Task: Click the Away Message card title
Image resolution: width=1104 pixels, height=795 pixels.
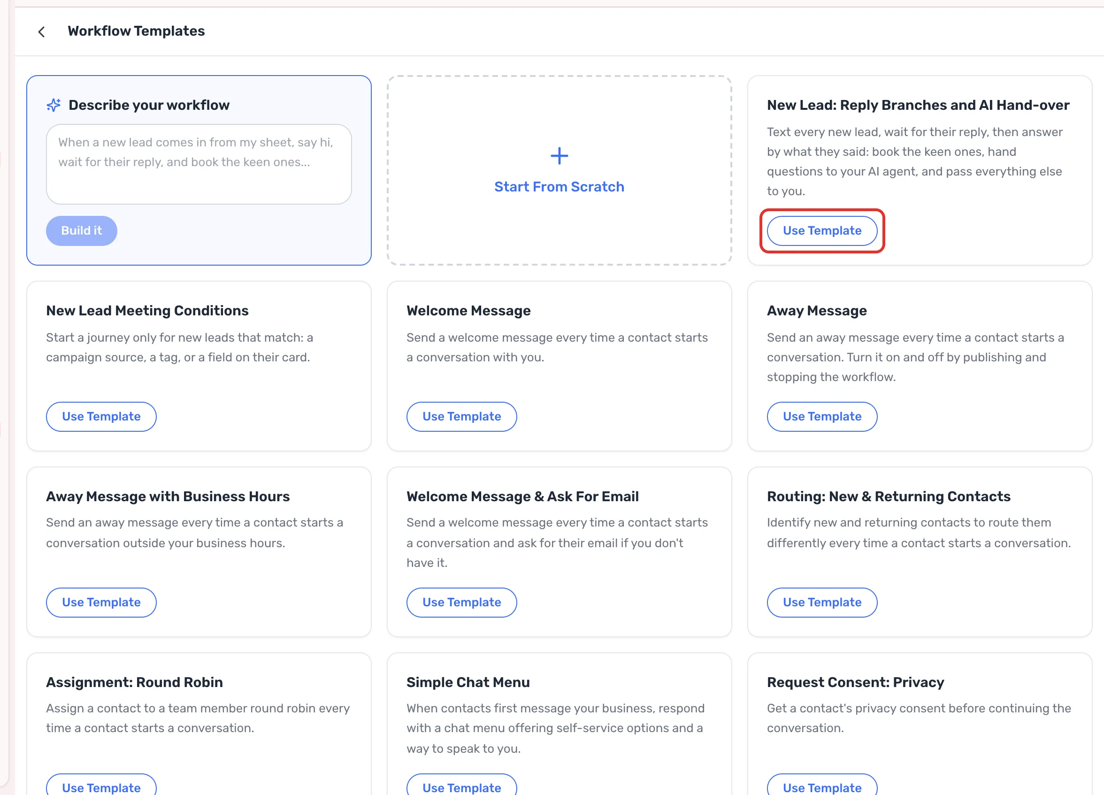Action: pos(817,310)
